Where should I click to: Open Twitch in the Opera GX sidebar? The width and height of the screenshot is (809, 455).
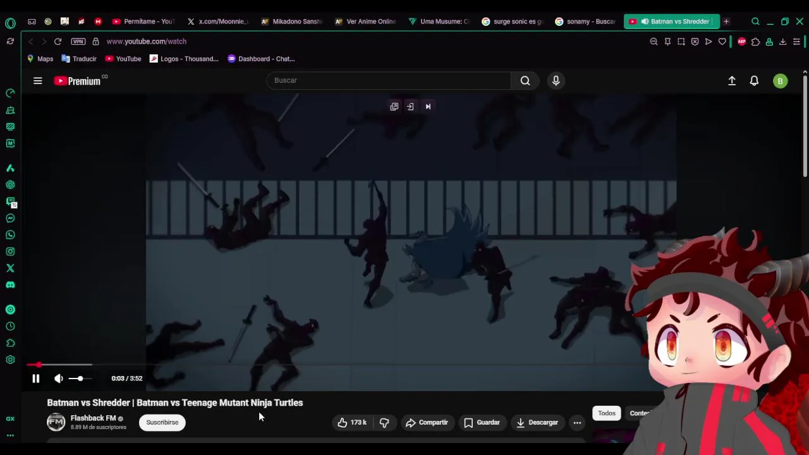pyautogui.click(x=10, y=202)
